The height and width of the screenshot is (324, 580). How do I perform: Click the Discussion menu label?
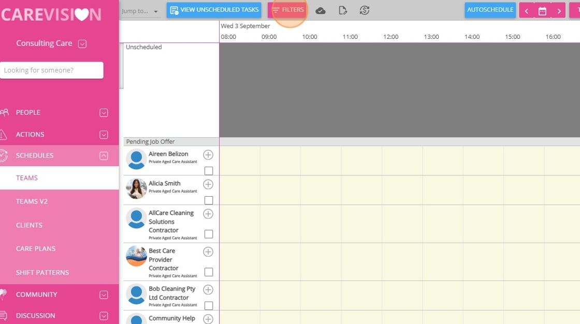36,316
